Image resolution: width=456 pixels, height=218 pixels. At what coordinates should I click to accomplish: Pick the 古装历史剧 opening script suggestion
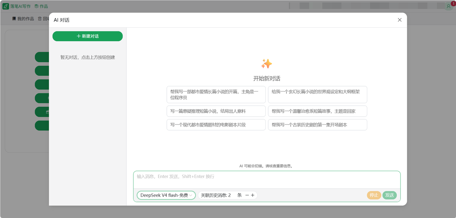coord(317,125)
